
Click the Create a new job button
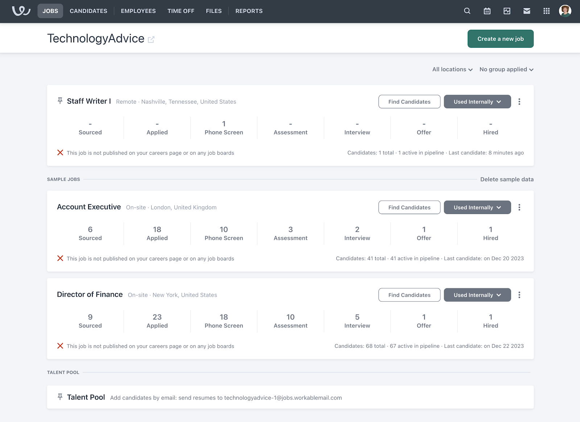501,39
